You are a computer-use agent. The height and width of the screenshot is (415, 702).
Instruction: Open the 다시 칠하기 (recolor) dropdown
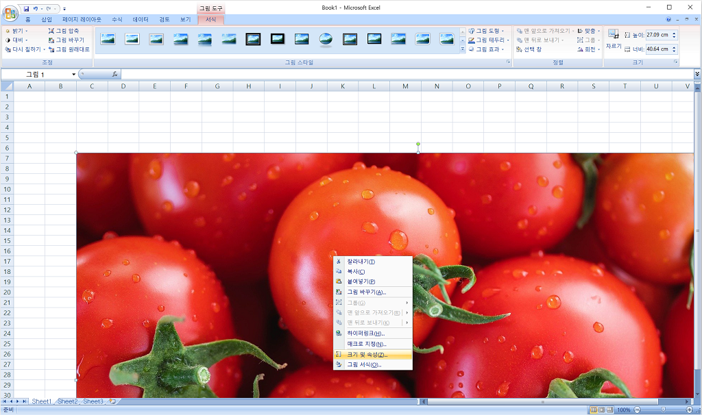click(x=25, y=49)
